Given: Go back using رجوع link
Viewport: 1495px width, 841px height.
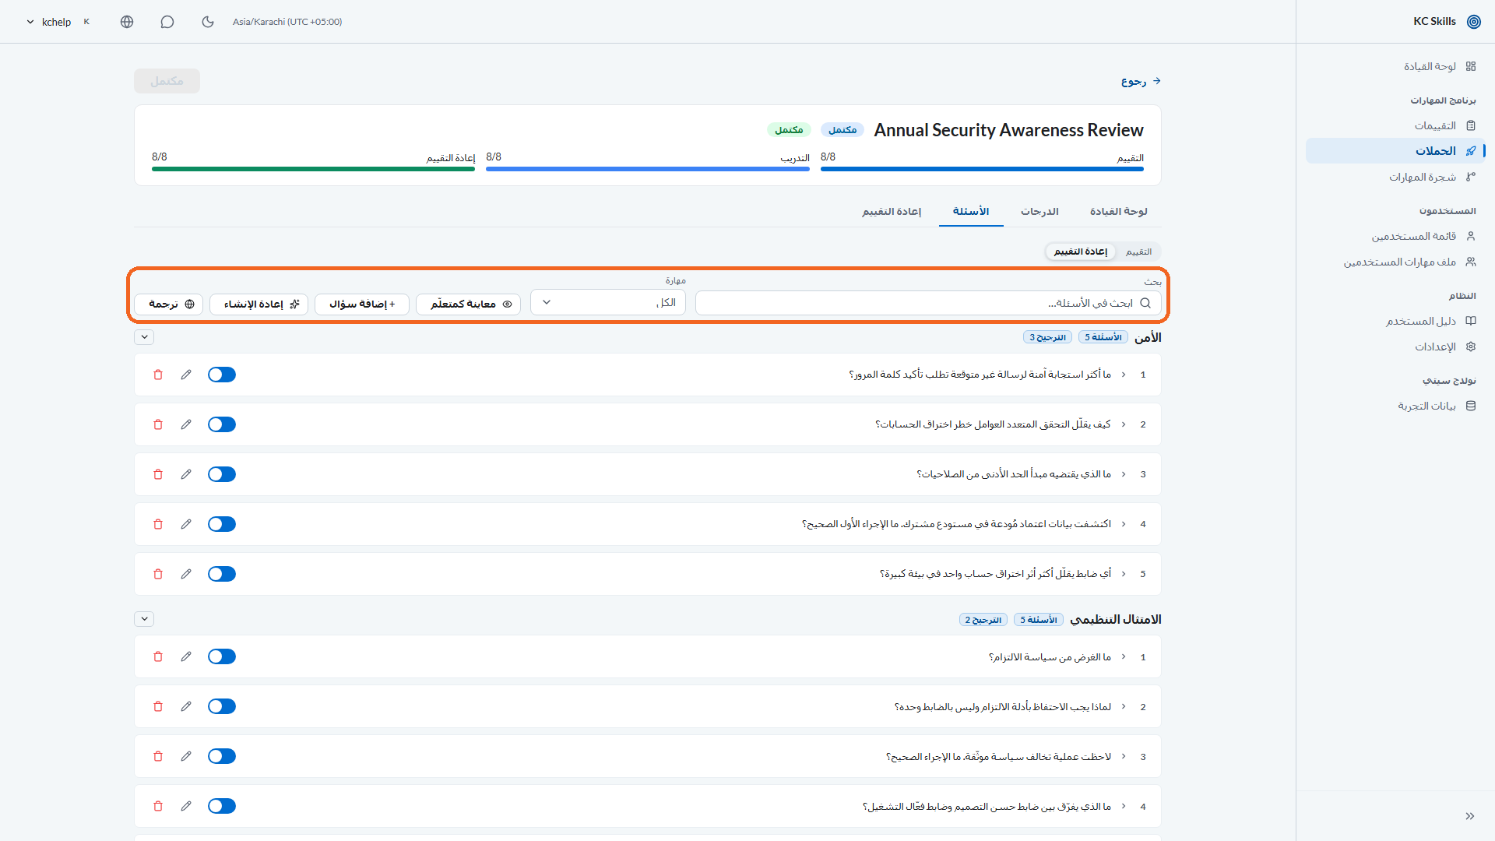Looking at the screenshot, I should tap(1141, 81).
